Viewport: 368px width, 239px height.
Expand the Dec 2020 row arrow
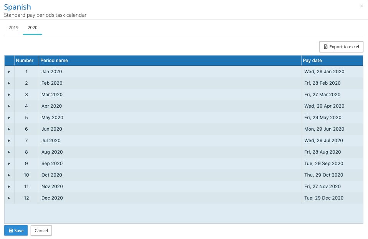coord(9,198)
